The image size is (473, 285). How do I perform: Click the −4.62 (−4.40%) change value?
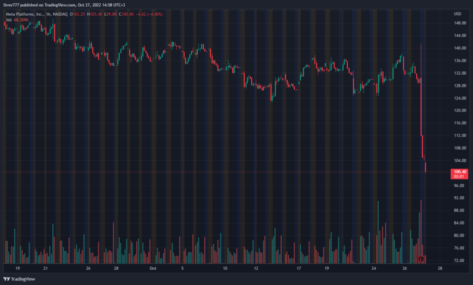[x=150, y=14]
